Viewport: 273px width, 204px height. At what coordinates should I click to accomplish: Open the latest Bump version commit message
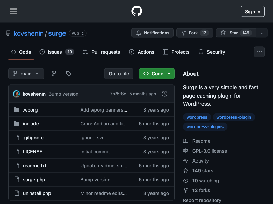click(63, 94)
